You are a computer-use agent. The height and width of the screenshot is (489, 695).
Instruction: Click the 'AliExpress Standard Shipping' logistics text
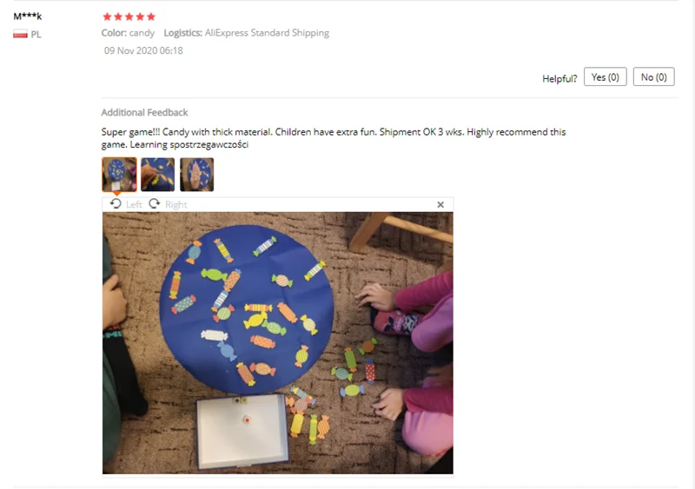pos(267,33)
